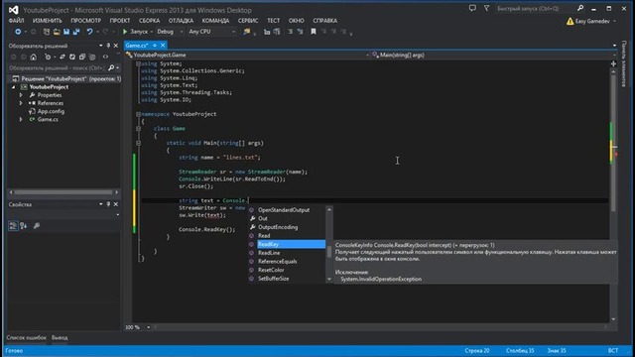This screenshot has width=635, height=357.
Task: Collapse the class Game outlining box
Action: click(138, 128)
